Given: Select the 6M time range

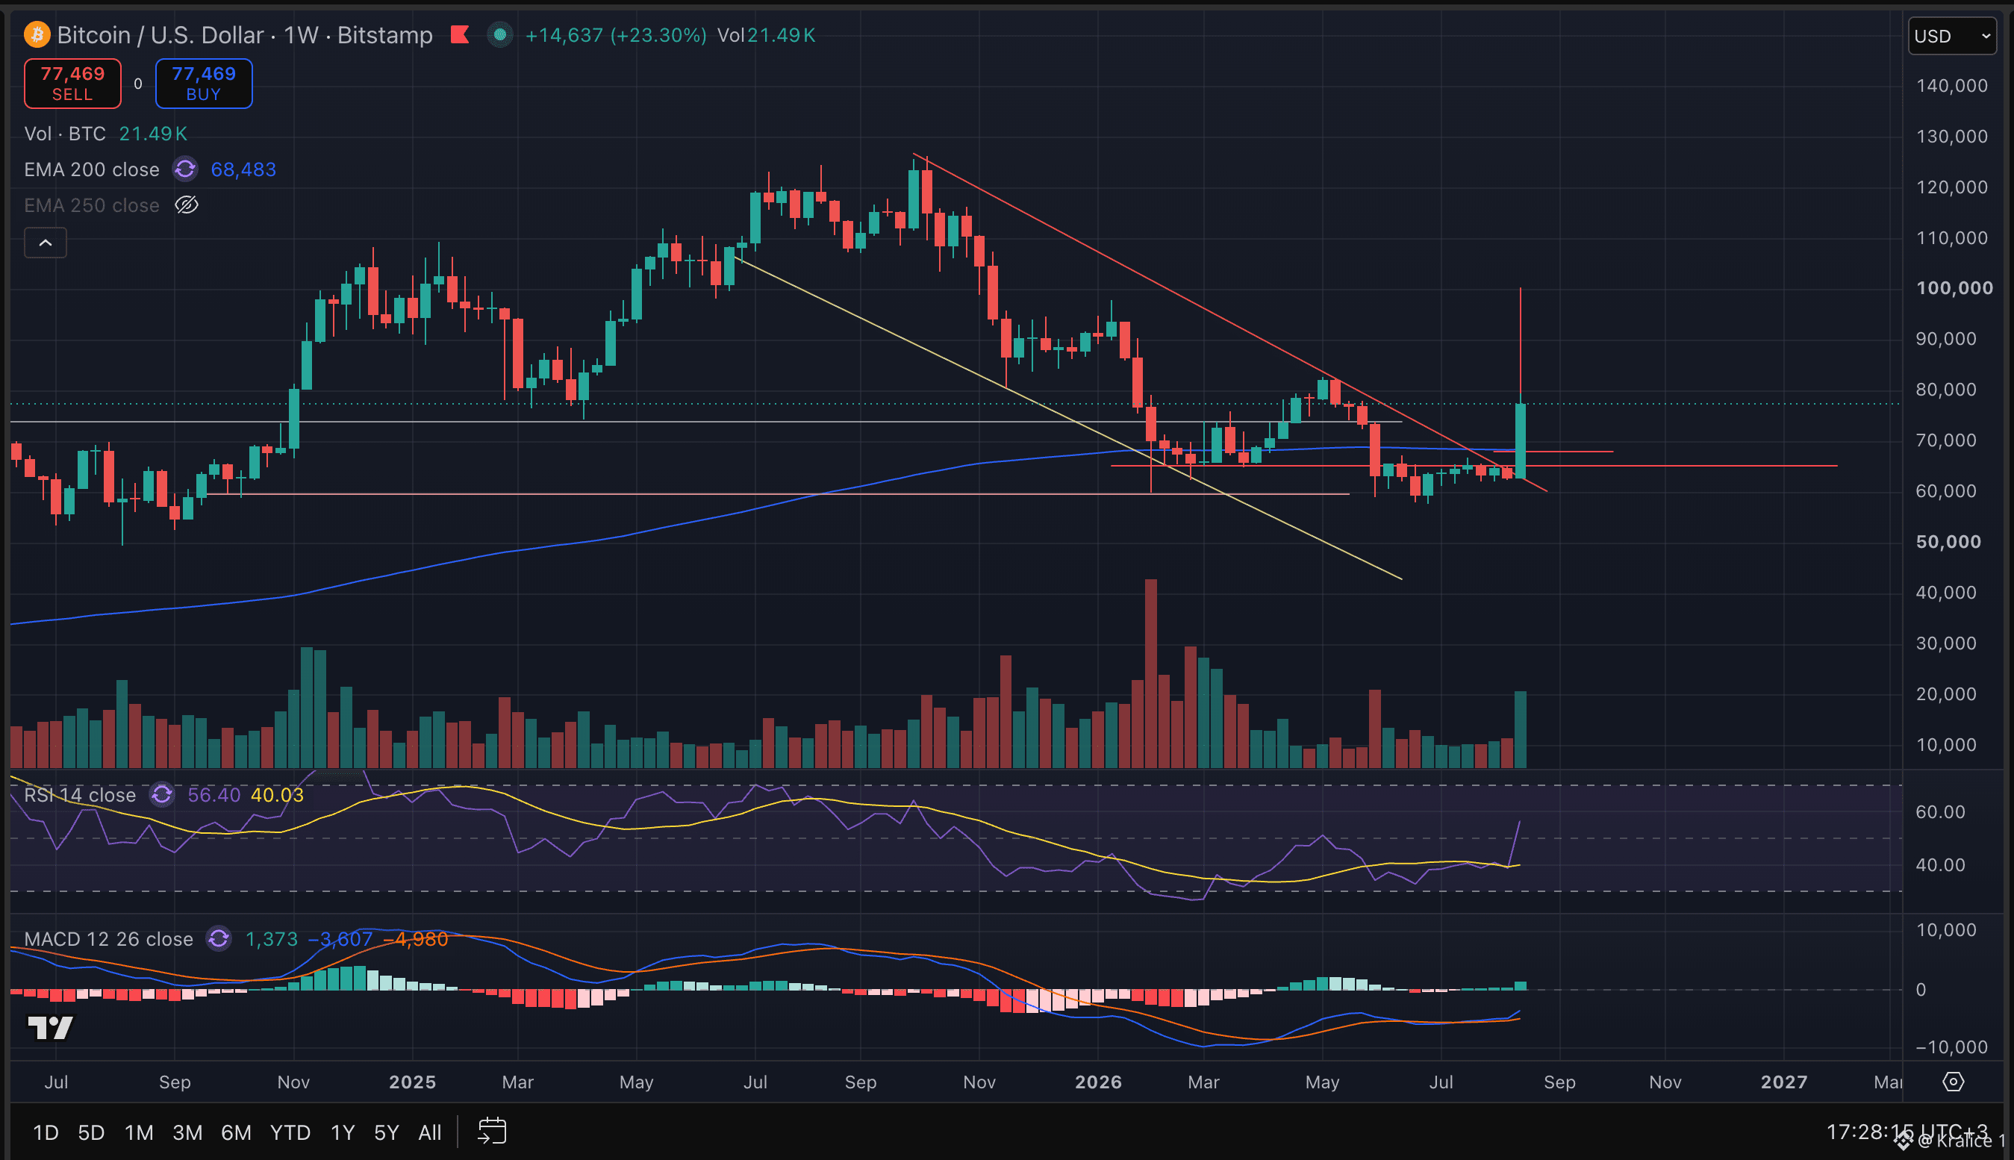Looking at the screenshot, I should tap(237, 1132).
